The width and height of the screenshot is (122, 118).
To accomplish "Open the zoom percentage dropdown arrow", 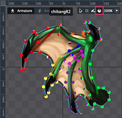I will pos(117,11).
